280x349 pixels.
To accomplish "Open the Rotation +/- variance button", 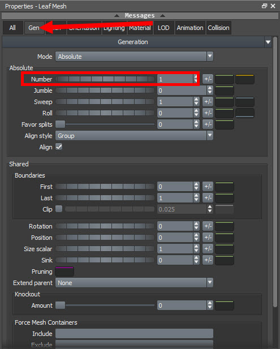I will [208, 226].
